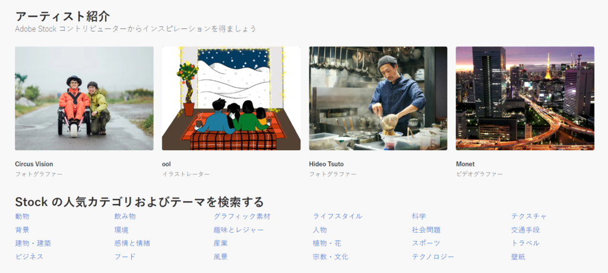The height and width of the screenshot is (273, 608).
Task: Open the 植物・花 category link
Action: click(327, 243)
